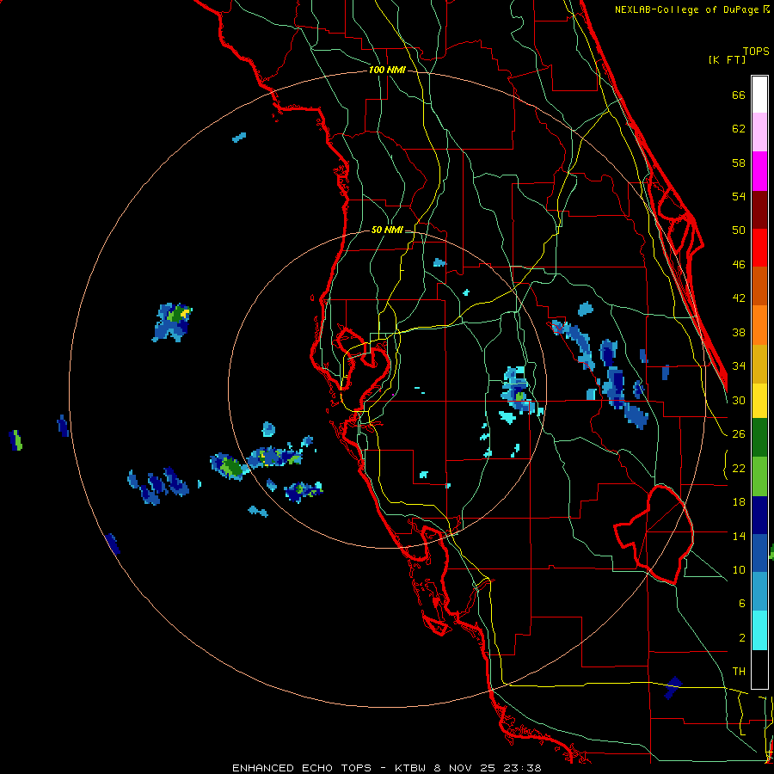Viewport: 774px width, 774px height.
Task: Select the 58 legend value
Action: click(x=739, y=163)
